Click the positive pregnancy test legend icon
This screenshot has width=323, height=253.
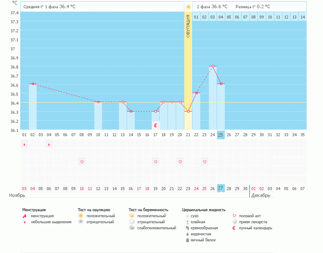(x=131, y=216)
